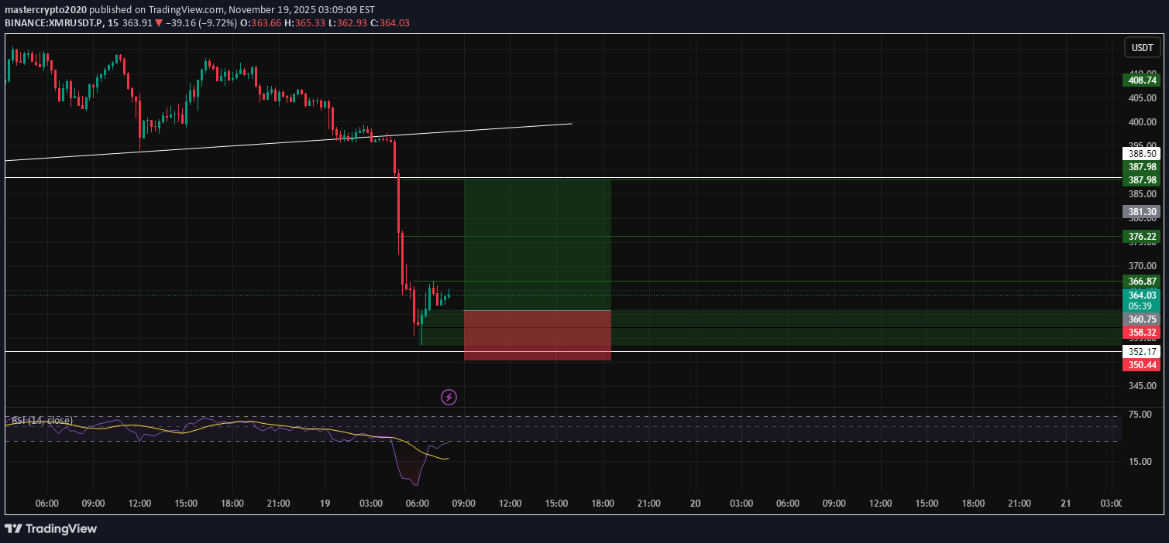
Task: Click the purple lightning bolt event icon
Action: pos(449,398)
